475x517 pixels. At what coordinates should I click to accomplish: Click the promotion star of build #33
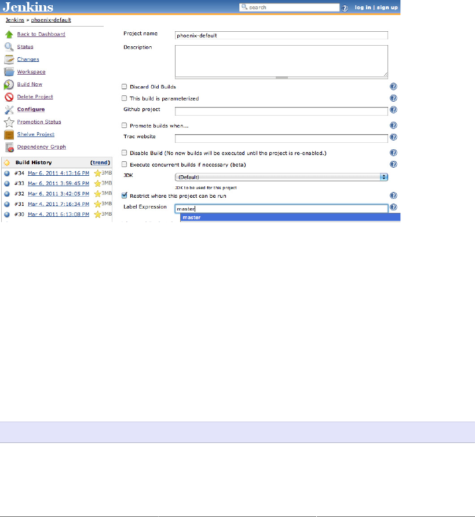tap(97, 183)
